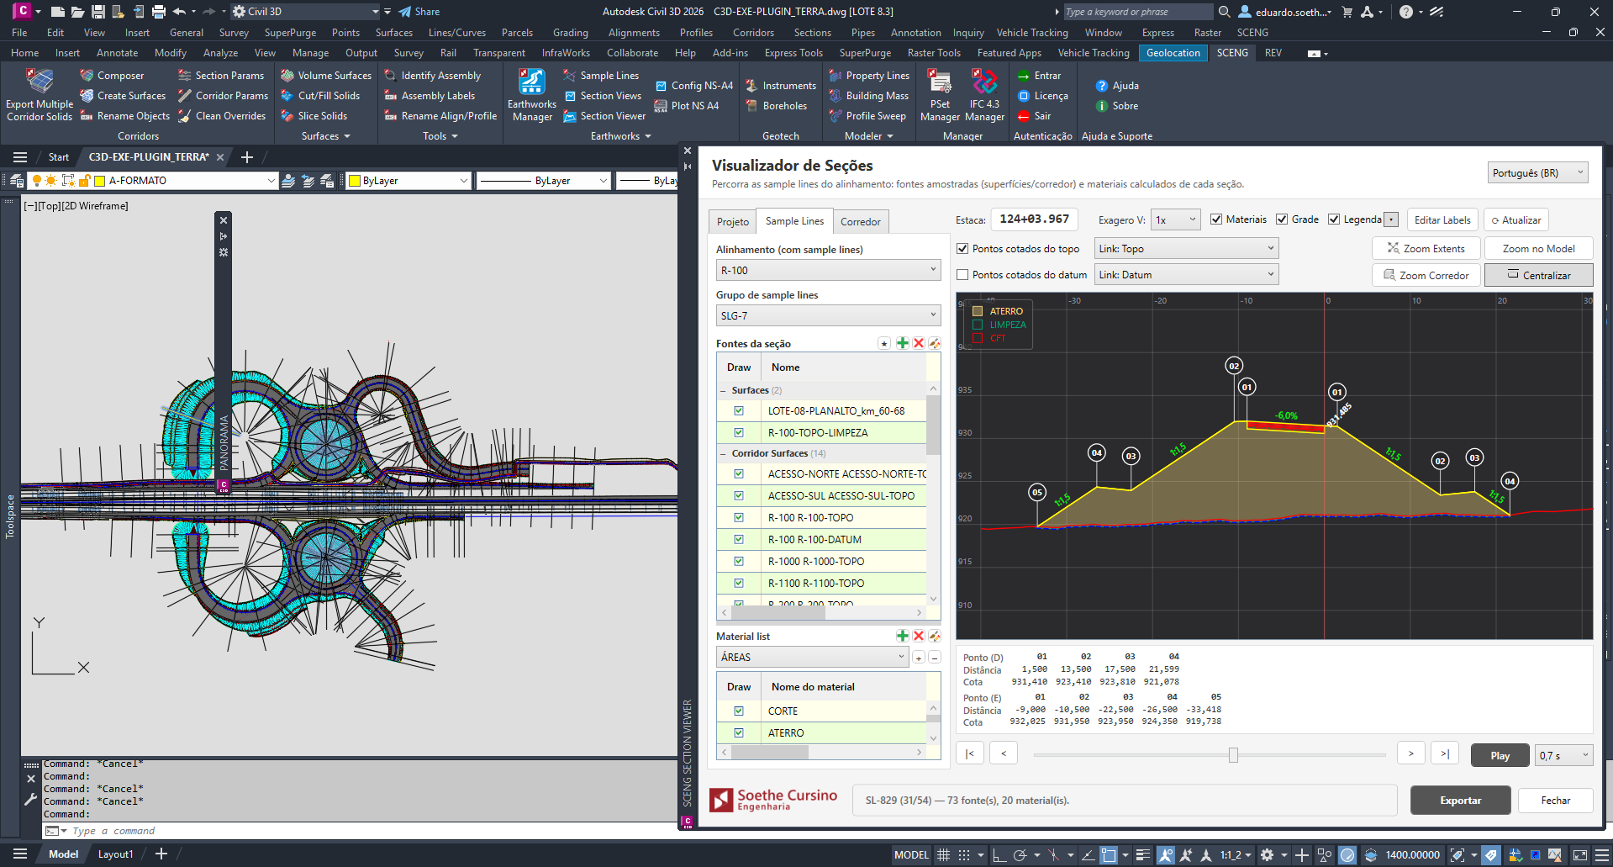The image size is (1613, 867).
Task: Open the Profile Sweep modeler
Action: pos(867,116)
